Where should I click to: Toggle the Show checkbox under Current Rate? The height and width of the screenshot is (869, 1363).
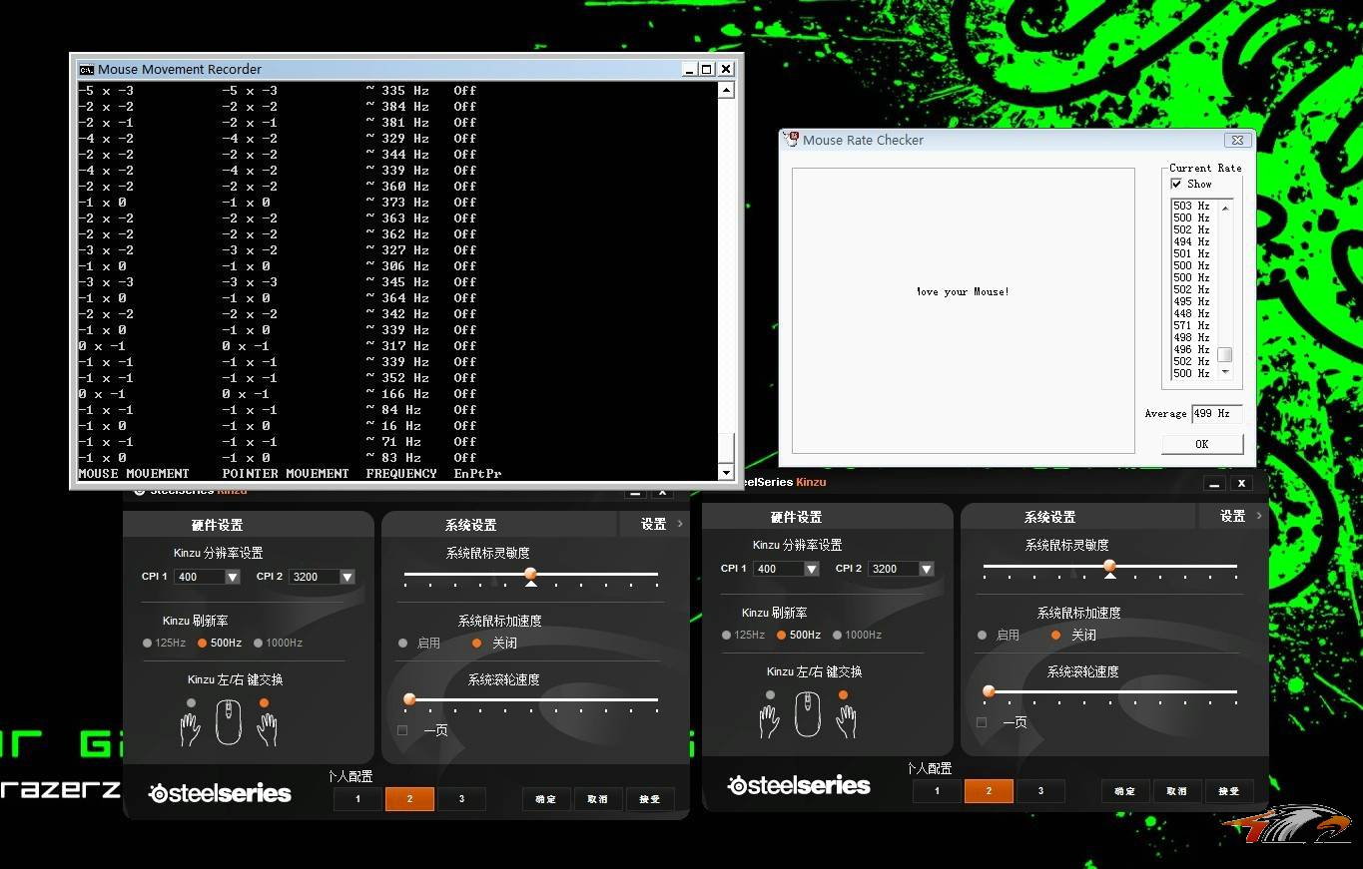(x=1176, y=184)
